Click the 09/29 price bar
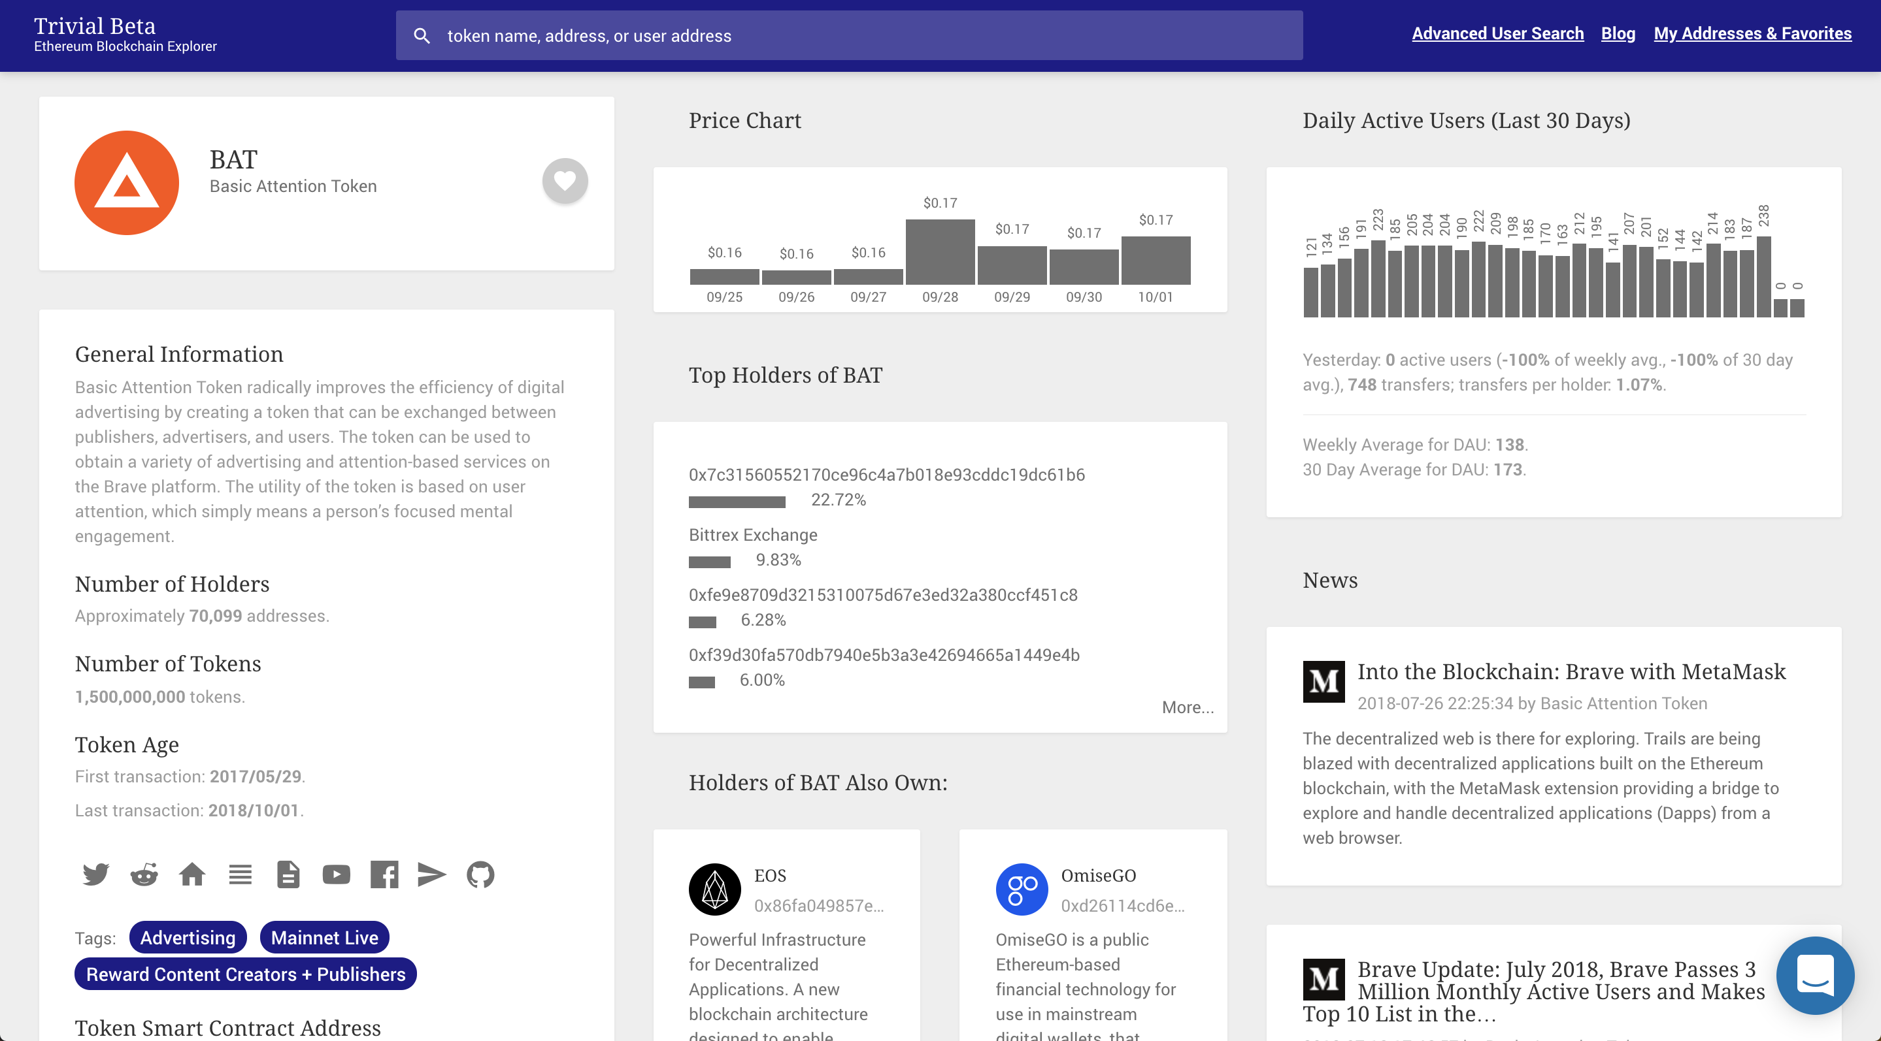This screenshot has width=1881, height=1041. [x=1011, y=264]
